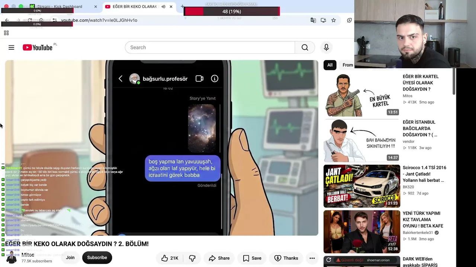Click the Mitos channel name below video

(28, 255)
